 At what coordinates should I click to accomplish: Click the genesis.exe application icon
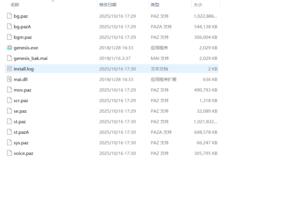pyautogui.click(x=9, y=48)
